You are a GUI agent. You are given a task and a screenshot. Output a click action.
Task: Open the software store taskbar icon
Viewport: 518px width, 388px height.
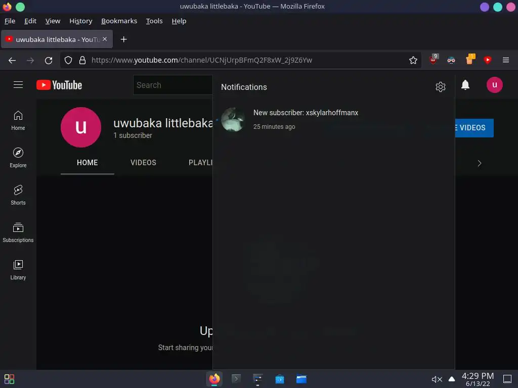(279, 379)
